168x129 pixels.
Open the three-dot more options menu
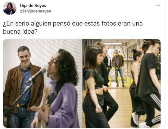pyautogui.click(x=158, y=5)
